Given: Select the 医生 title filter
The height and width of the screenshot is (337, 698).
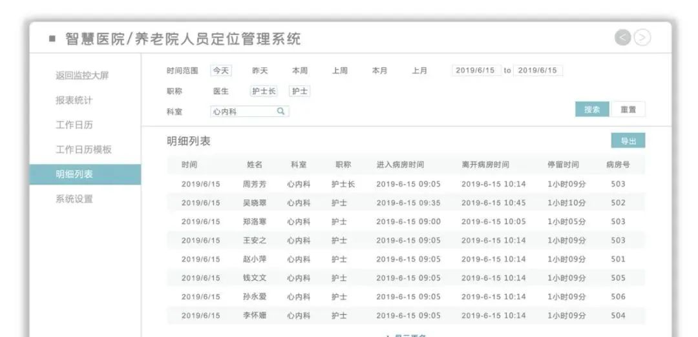Looking at the screenshot, I should pyautogui.click(x=221, y=92).
